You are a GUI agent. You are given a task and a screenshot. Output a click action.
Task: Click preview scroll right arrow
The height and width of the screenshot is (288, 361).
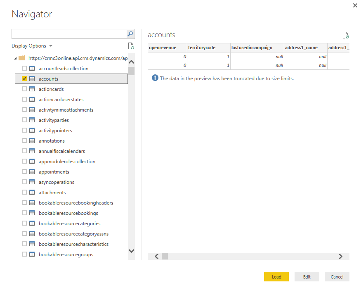pyautogui.click(x=340, y=257)
